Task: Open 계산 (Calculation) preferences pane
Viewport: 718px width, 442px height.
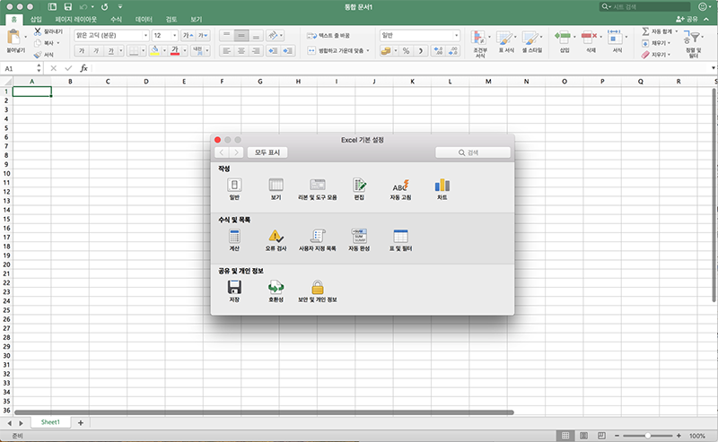Action: [234, 240]
